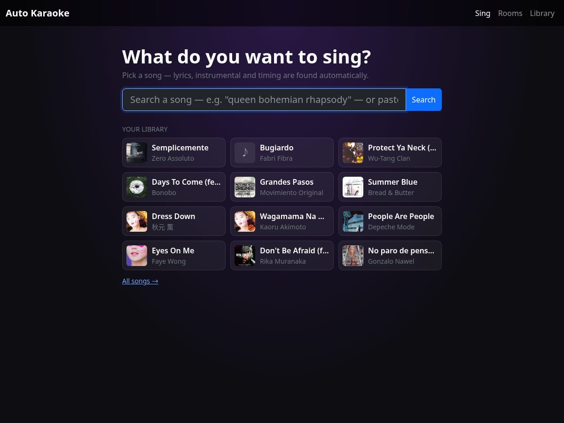Click the artist name Wu-Tang Clan
Screen dimensions: 564x423
[389, 158]
